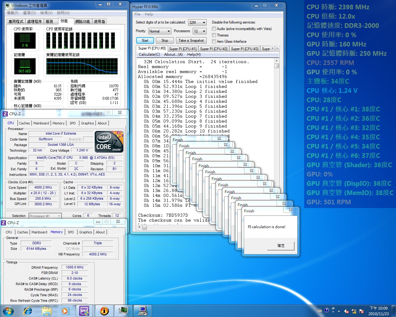396x317 pixels.
Task: Open Task Manager 檢視(V) menu
Action: coord(46,13)
